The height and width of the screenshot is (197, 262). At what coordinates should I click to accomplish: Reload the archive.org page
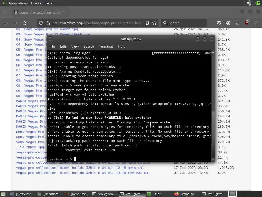pyautogui.click(x=25, y=23)
